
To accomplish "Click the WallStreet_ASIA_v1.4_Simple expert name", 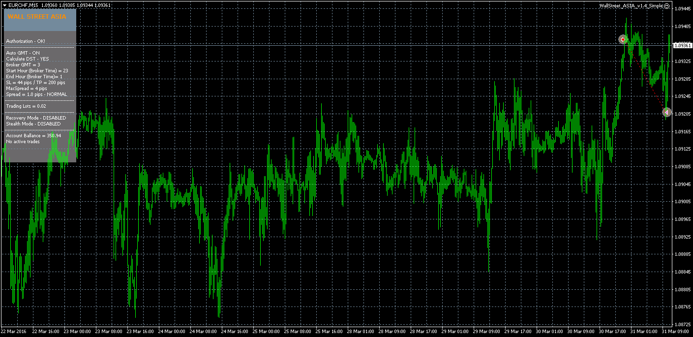I will (x=631, y=6).
